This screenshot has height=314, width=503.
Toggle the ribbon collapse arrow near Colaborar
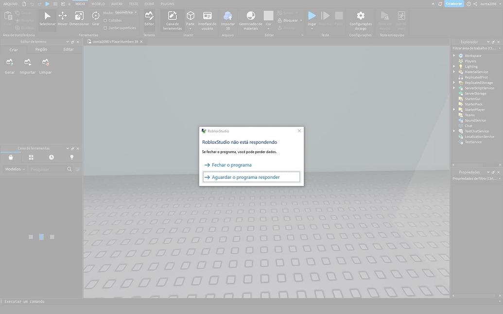pyautogui.click(x=433, y=3)
